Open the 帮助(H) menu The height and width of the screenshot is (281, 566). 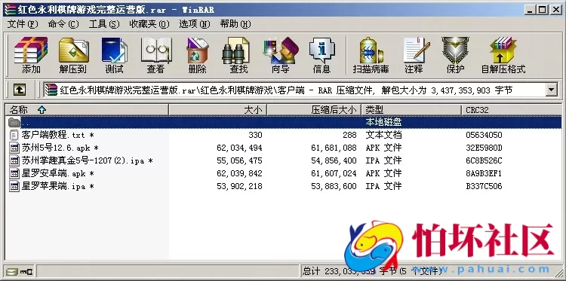tap(235, 24)
